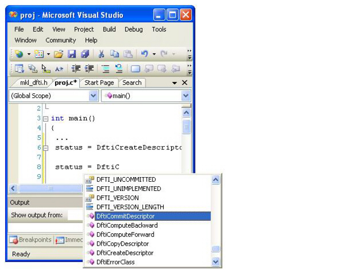Open the main() members dropdown
This screenshot has width=340, height=270.
click(186, 96)
